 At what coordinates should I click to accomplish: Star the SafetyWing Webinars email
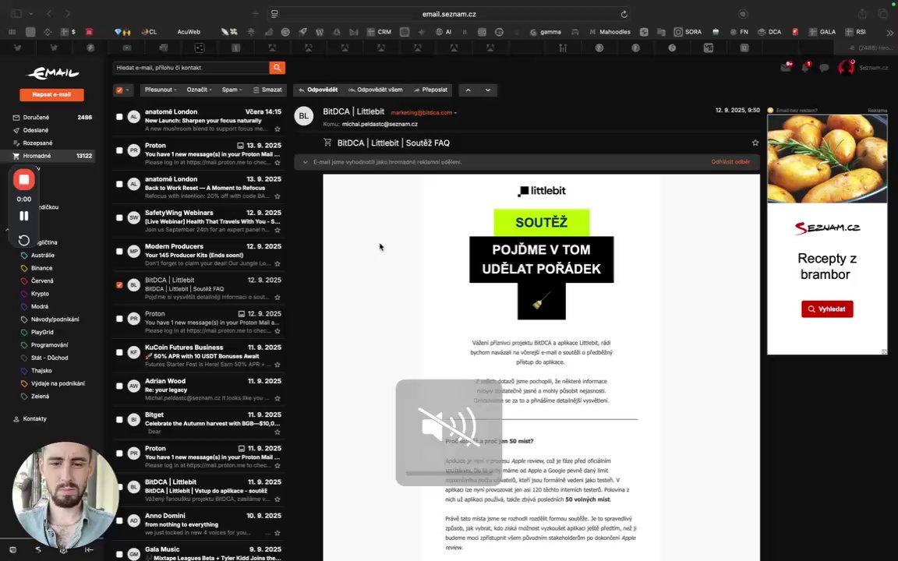point(278,230)
